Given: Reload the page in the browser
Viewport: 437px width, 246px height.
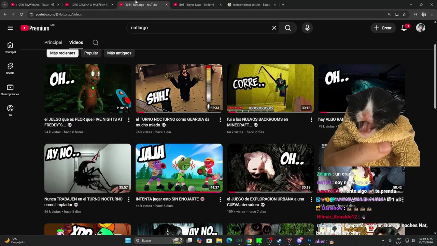Looking at the screenshot, I should (x=21, y=14).
